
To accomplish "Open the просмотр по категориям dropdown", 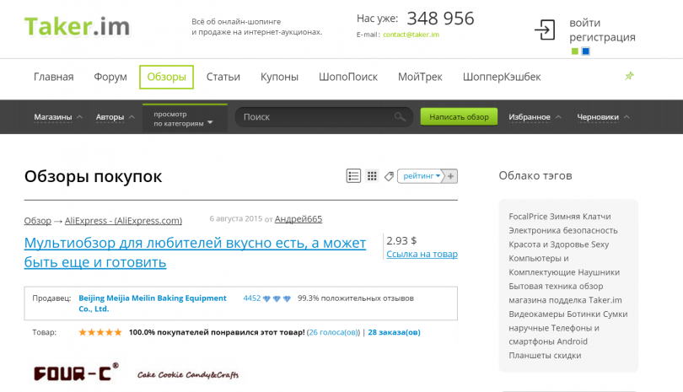I will click(x=184, y=118).
